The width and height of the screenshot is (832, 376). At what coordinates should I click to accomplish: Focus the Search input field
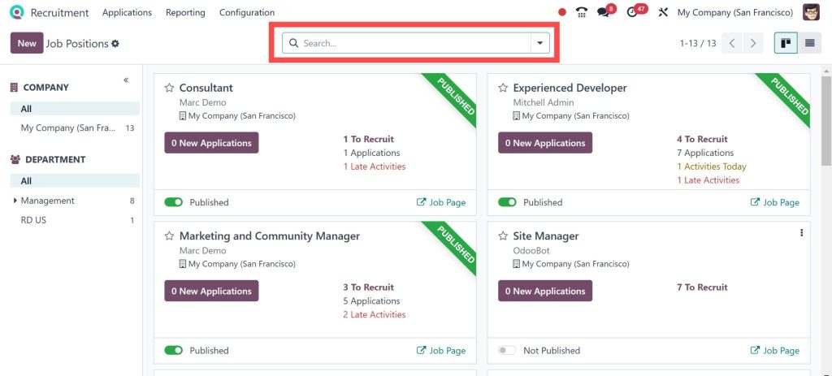415,43
